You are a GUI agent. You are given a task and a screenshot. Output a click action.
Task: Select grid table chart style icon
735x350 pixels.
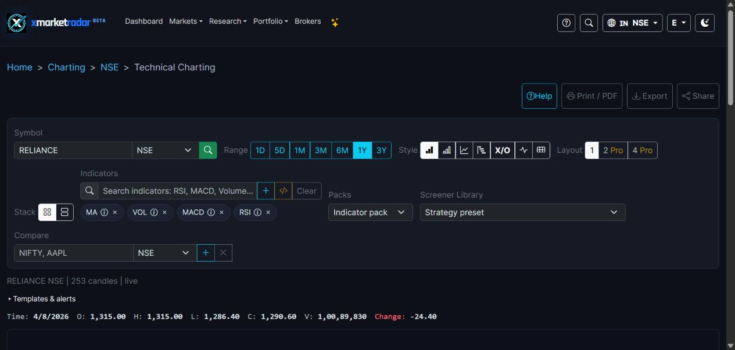[x=541, y=150]
